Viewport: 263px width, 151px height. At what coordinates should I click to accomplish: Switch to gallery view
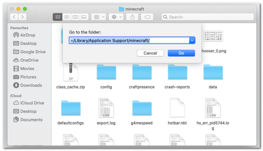tap(84, 17)
